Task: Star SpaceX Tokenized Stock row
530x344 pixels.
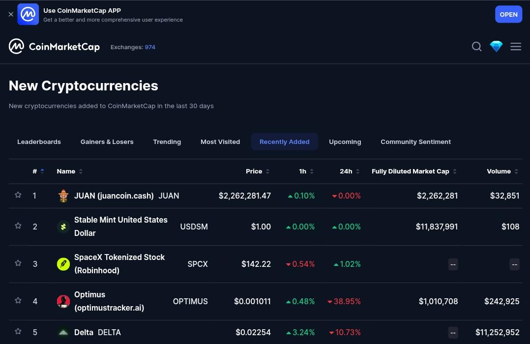Action: [18, 263]
